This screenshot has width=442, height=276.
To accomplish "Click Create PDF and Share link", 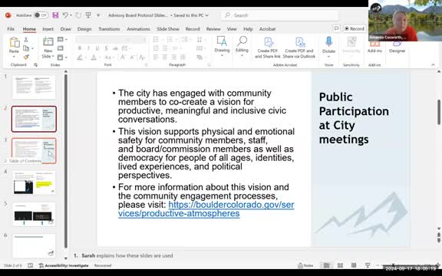I will [x=268, y=48].
